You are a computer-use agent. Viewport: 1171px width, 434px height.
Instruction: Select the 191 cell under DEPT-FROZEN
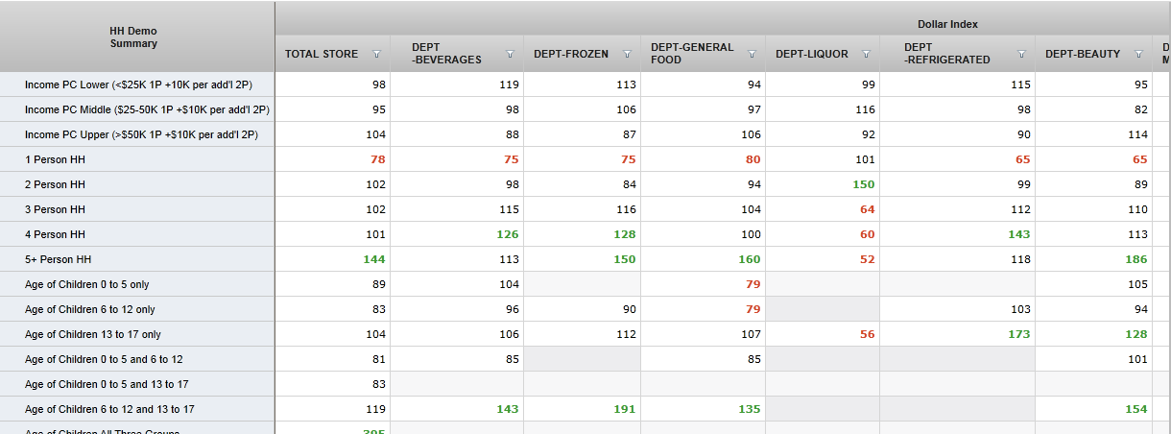click(625, 409)
